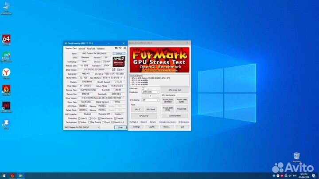Screen dimensions: 319x179
Task: Switch to the Validation tab
Action: [x=101, y=49]
